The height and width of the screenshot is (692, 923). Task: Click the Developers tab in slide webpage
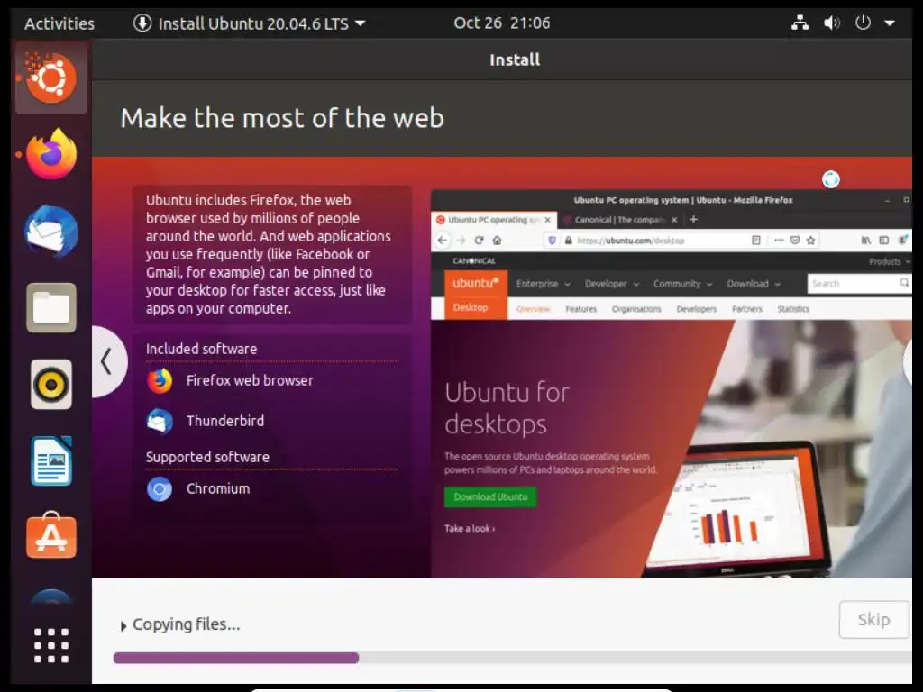point(697,309)
